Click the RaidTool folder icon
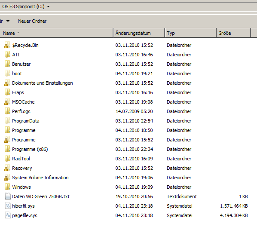The height and width of the screenshot is (230, 257). (7, 159)
